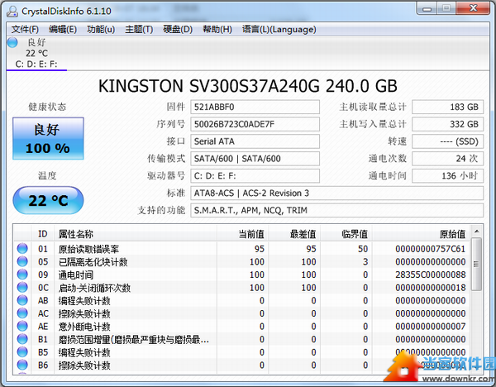Click threshold value 3 in row 05
496x387 pixels.
point(365,261)
